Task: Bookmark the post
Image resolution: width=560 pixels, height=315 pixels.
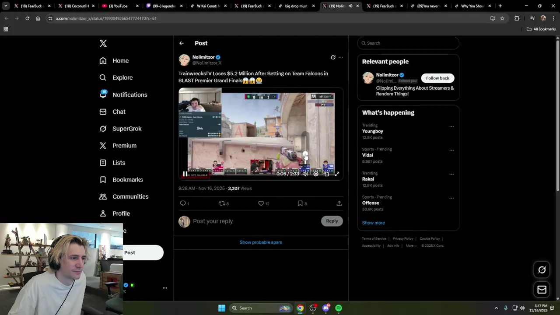Action: click(302, 203)
